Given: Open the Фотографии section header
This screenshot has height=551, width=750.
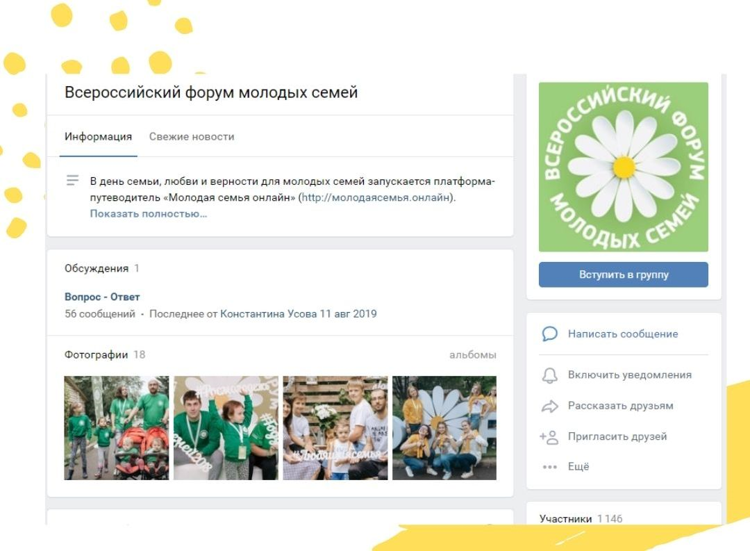Looking at the screenshot, I should tap(96, 355).
